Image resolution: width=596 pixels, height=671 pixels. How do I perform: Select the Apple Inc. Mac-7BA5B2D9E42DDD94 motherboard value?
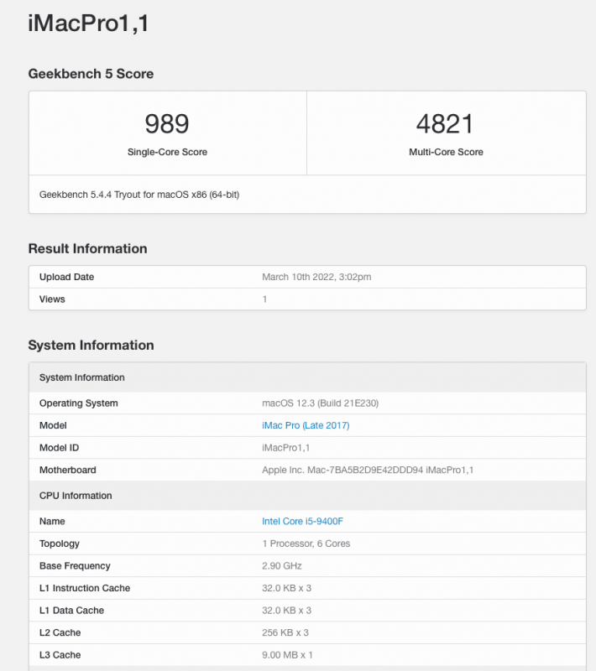pyautogui.click(x=368, y=470)
